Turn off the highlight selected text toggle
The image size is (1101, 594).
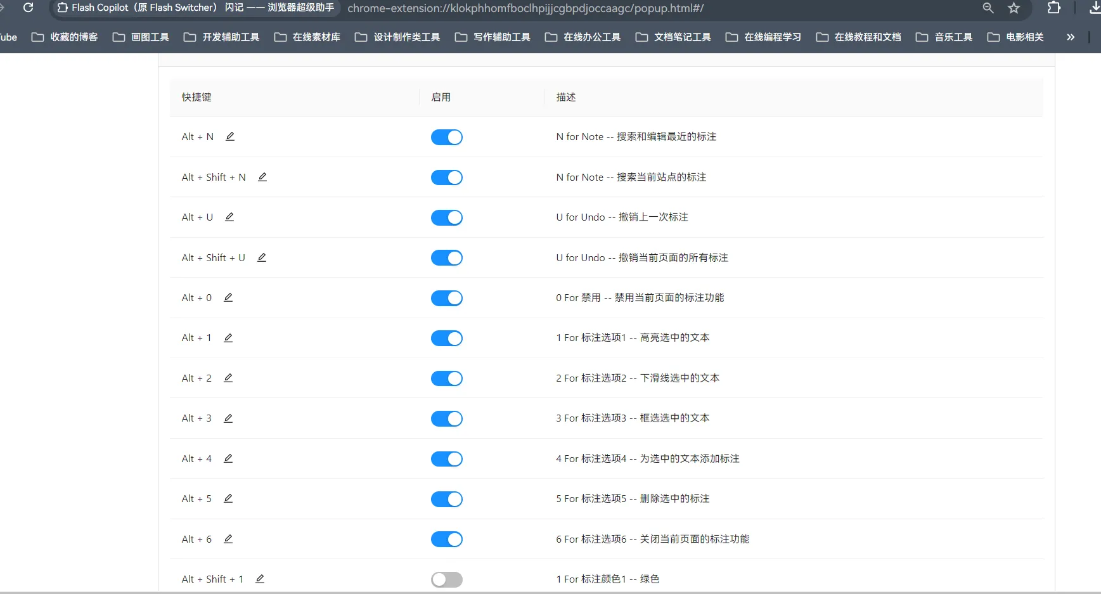(447, 339)
